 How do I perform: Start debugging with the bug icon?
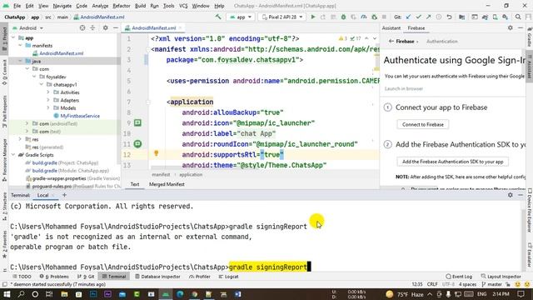point(343,17)
